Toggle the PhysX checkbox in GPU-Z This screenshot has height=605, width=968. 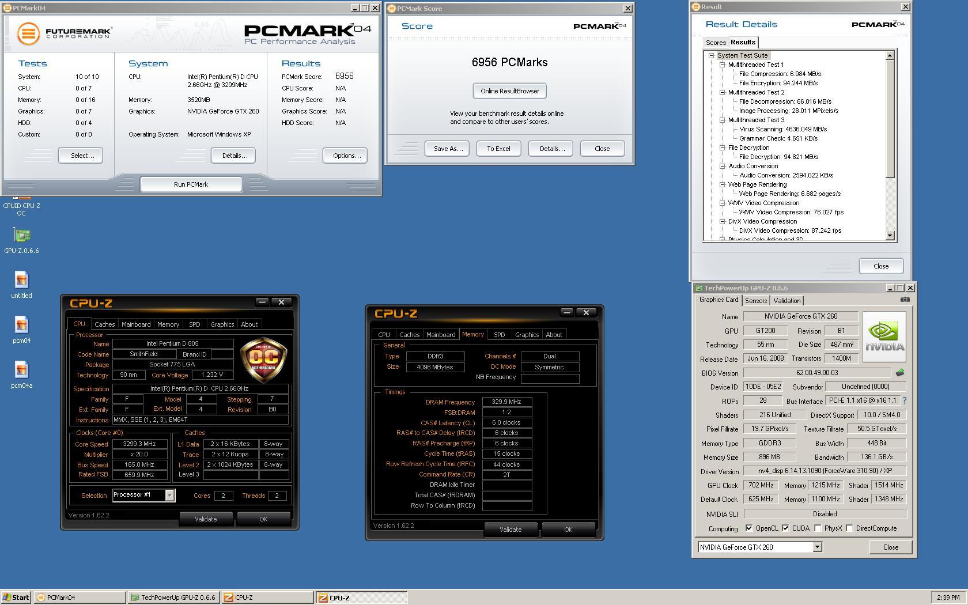(x=818, y=528)
